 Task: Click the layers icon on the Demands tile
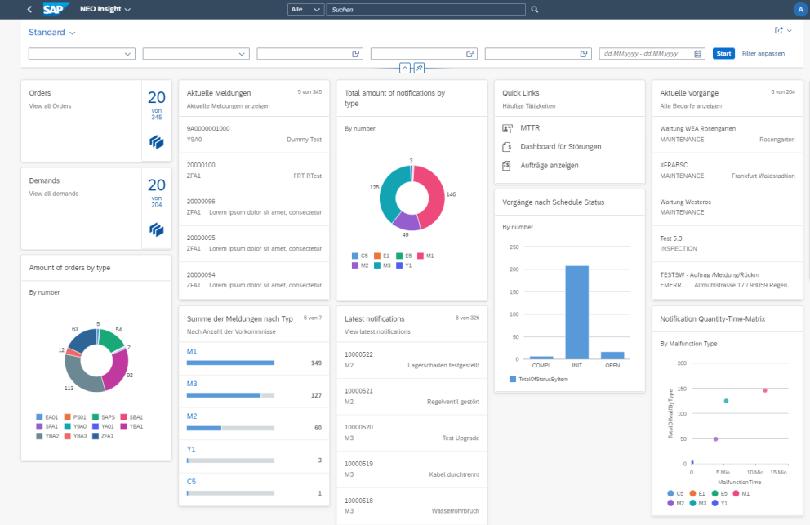pyautogui.click(x=156, y=229)
